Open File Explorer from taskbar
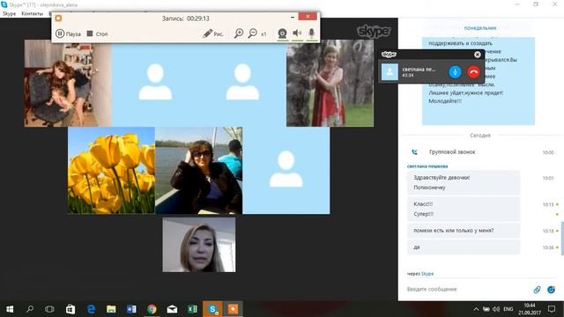The width and height of the screenshot is (564, 317). point(111,309)
